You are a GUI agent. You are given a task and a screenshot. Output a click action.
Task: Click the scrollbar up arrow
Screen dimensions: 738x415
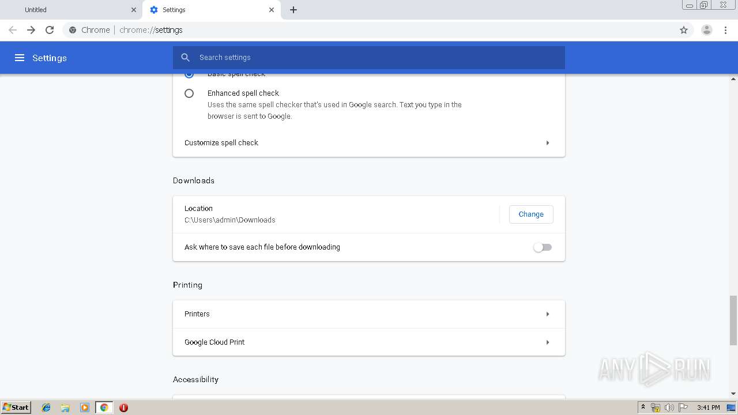[x=733, y=78]
